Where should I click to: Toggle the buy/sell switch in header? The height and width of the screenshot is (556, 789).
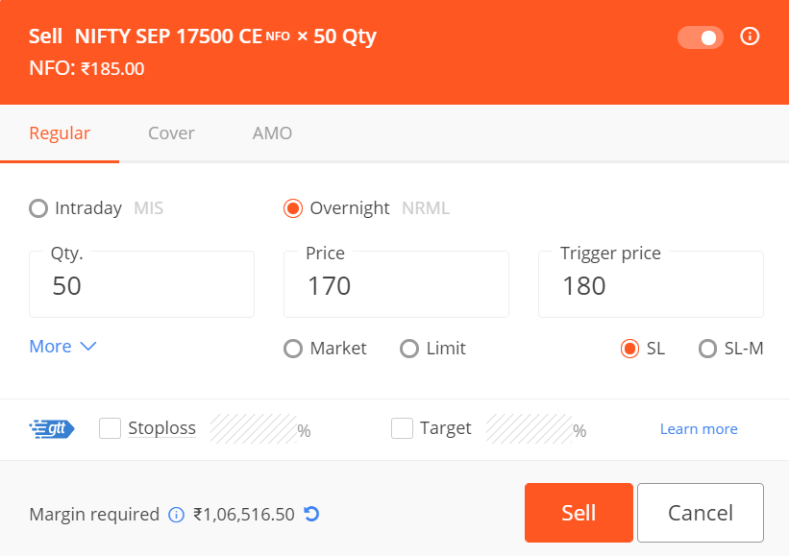700,37
